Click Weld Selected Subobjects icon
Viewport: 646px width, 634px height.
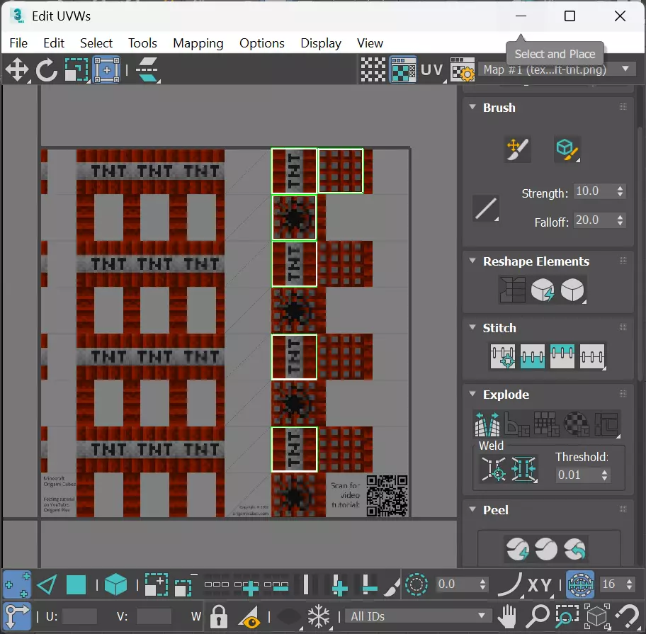click(x=523, y=469)
